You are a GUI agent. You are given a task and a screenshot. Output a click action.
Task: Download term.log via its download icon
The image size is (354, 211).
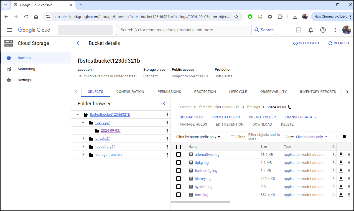[x=341, y=195]
